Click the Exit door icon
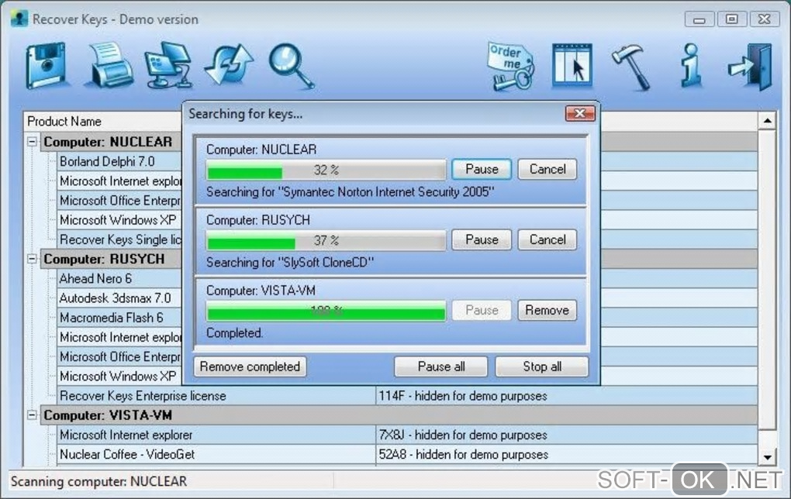Screen dimensions: 791x499 click(750, 67)
